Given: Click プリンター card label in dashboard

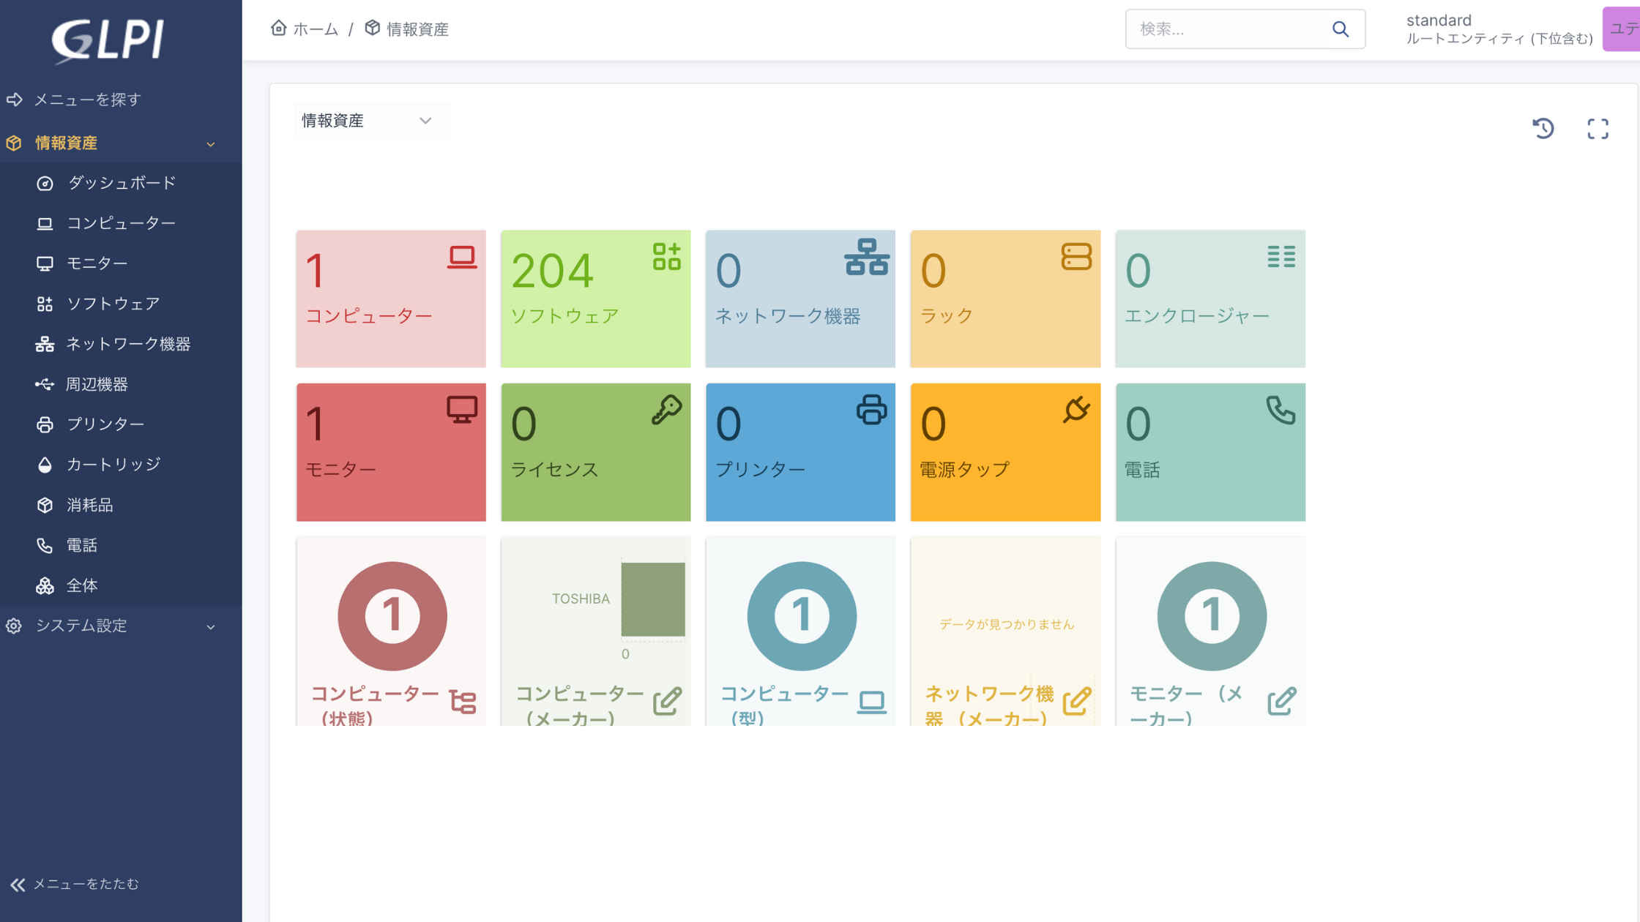Looking at the screenshot, I should click(760, 470).
